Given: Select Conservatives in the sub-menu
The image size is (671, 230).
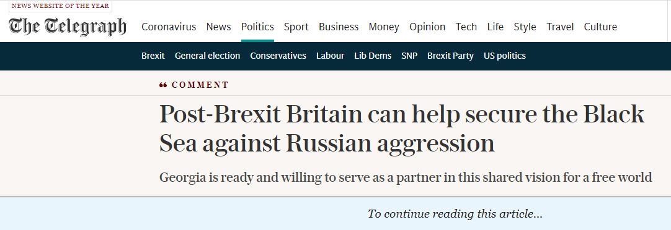Looking at the screenshot, I should click(278, 56).
